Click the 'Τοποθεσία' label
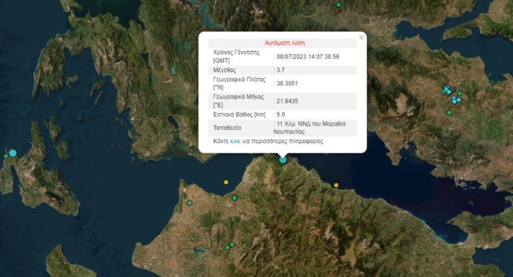The image size is (513, 277). (227, 128)
